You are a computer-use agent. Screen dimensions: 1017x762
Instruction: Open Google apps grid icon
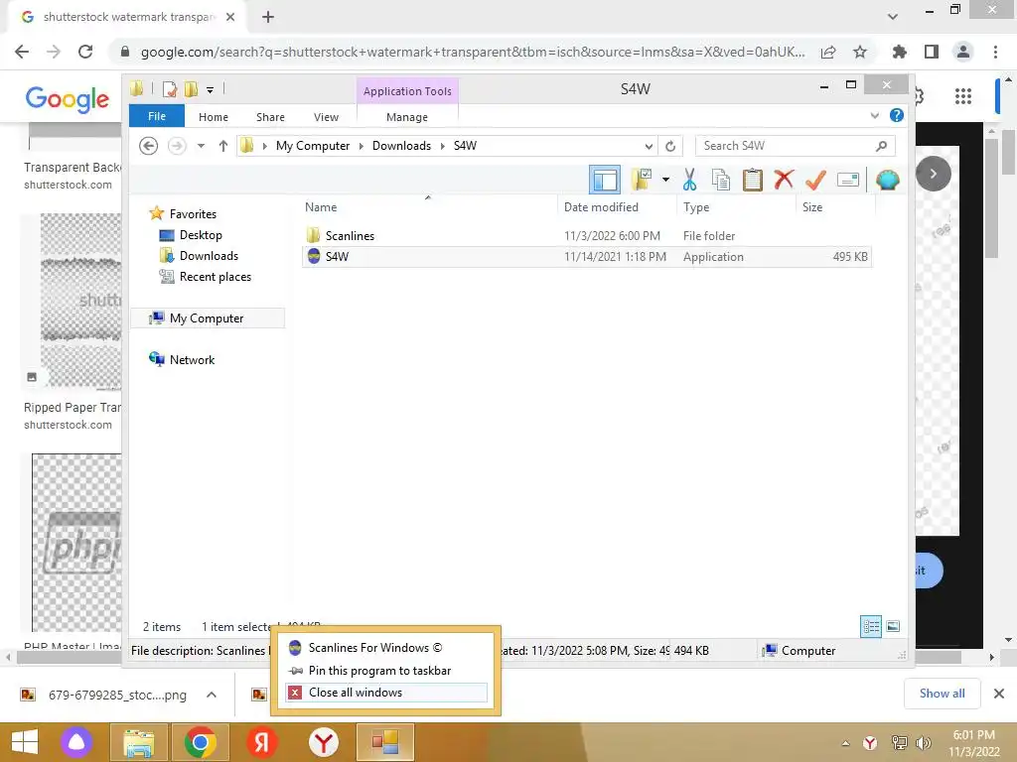click(x=963, y=96)
